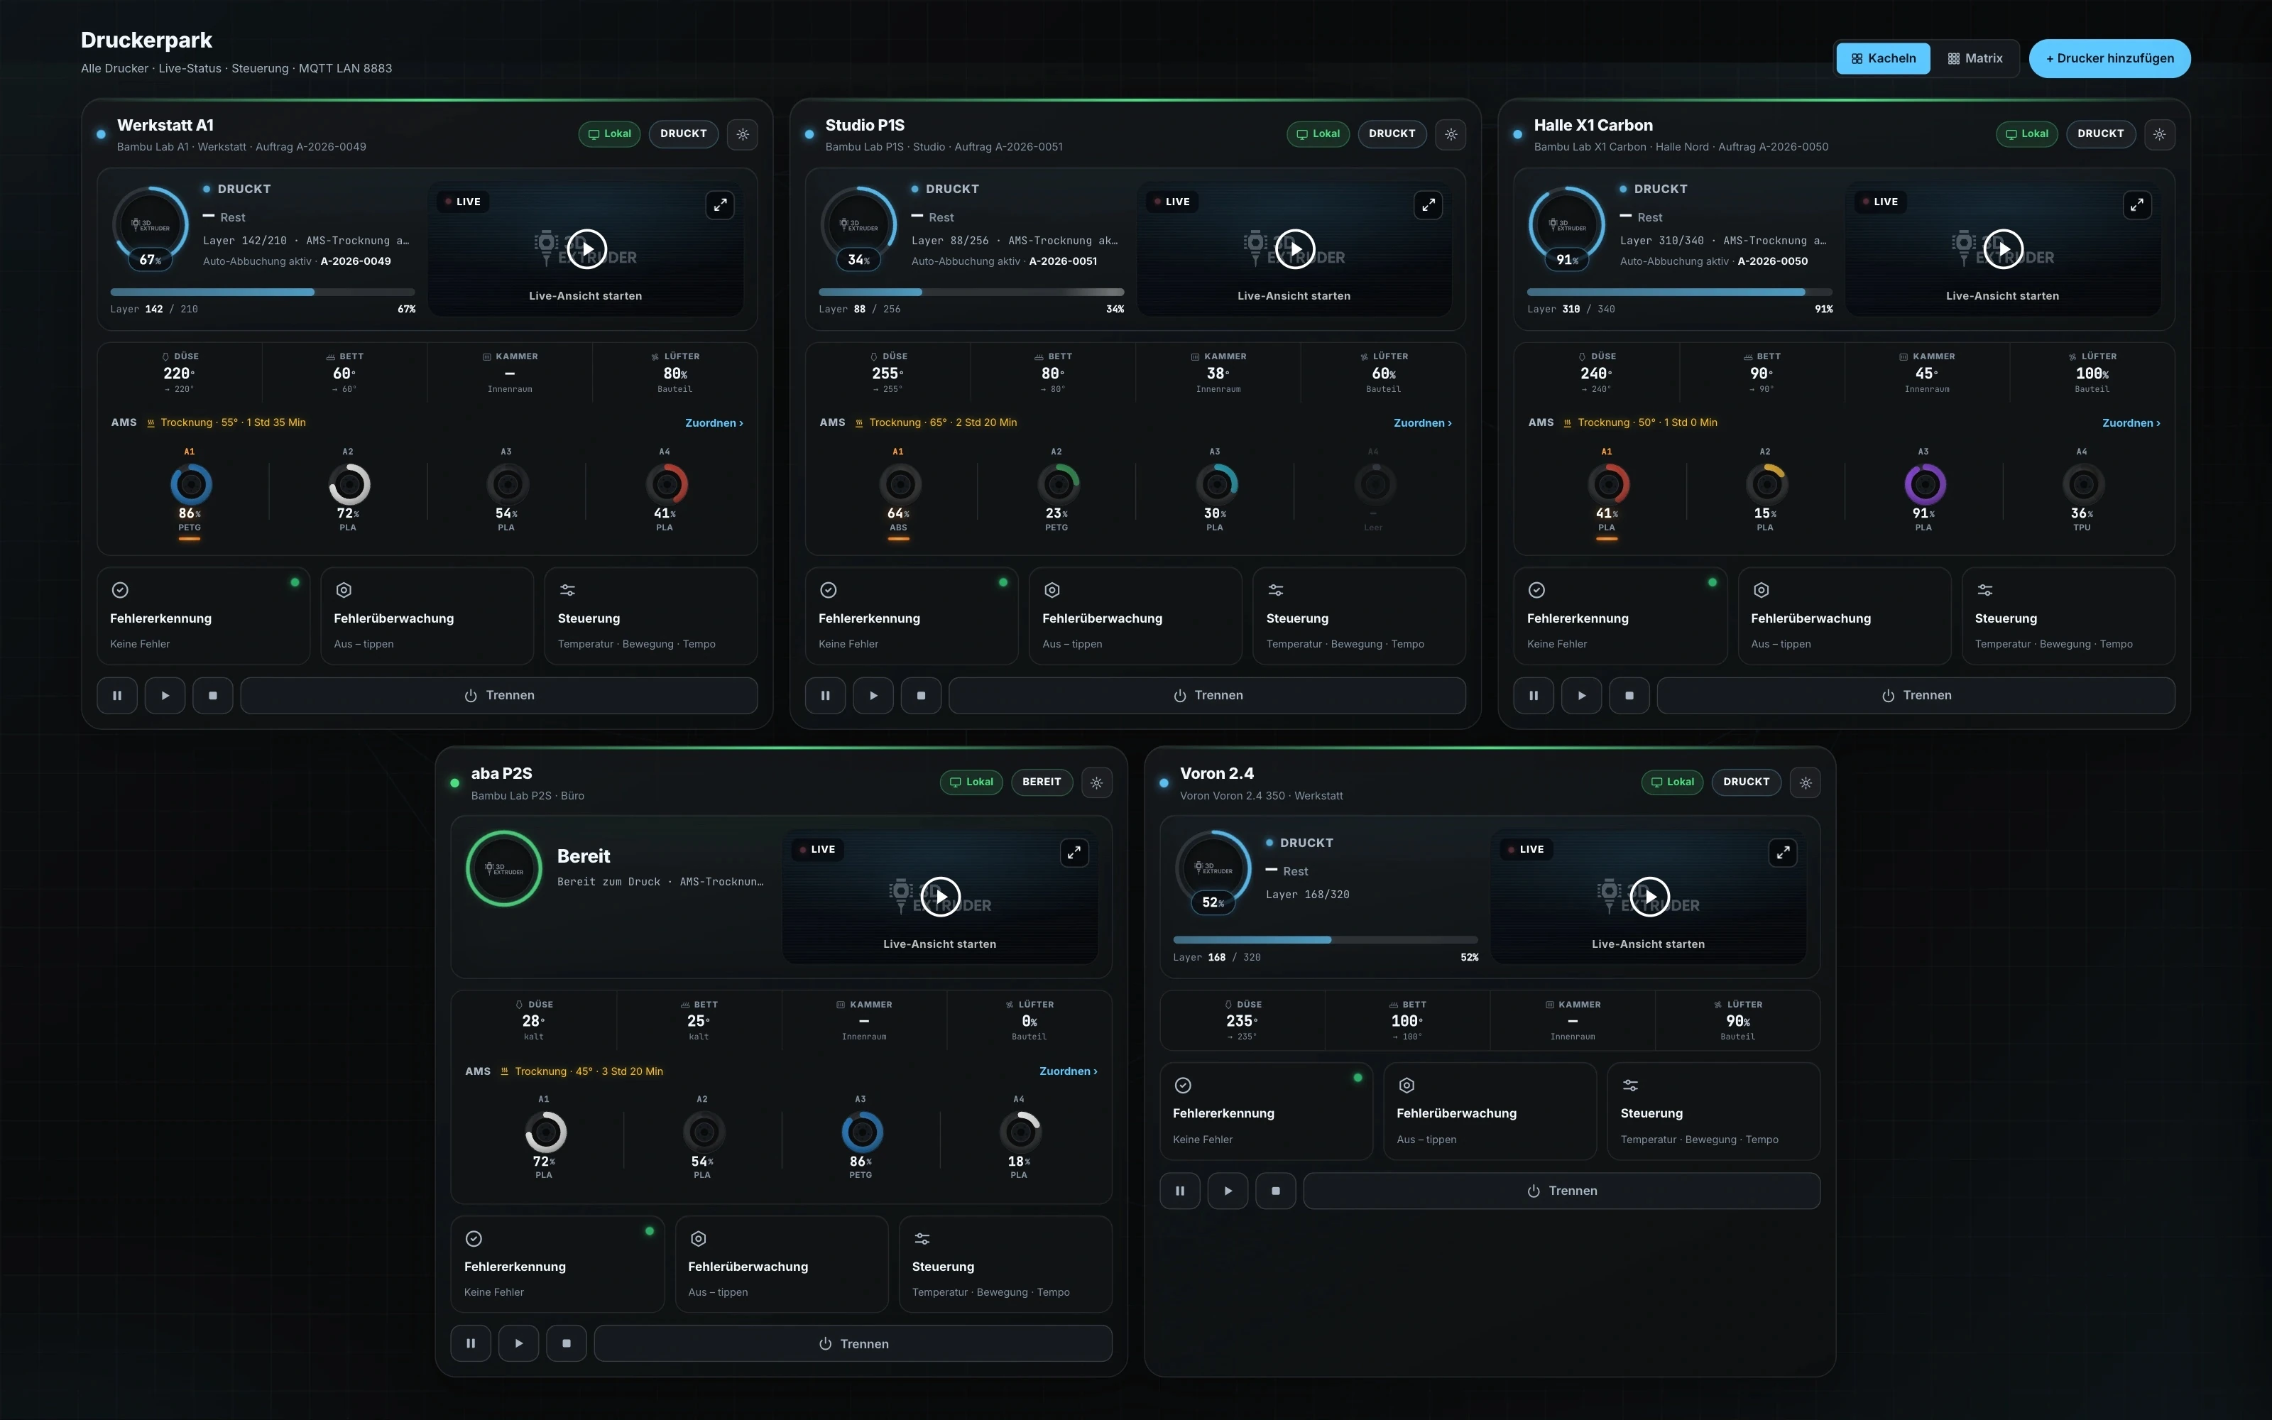The width and height of the screenshot is (2272, 1420).
Task: Expand Studio P1S live view to fullscreen
Action: [1428, 204]
